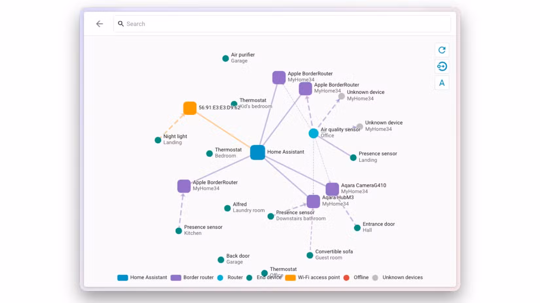The width and height of the screenshot is (540, 303).
Task: Select the Presence sensor Kitchen node
Action: coord(179,231)
